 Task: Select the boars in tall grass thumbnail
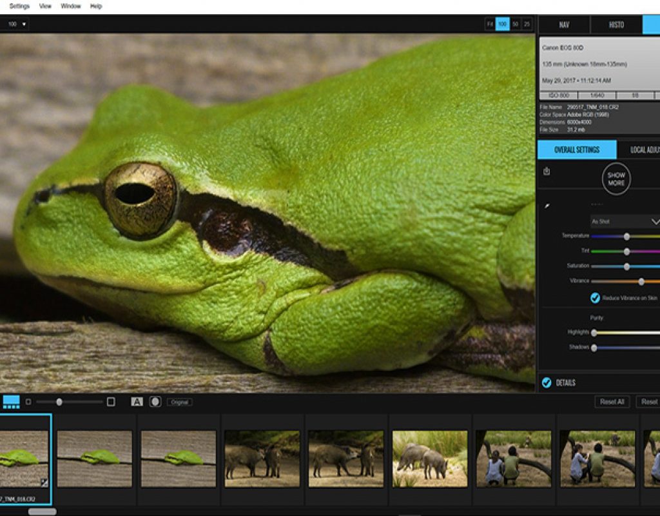[430, 459]
